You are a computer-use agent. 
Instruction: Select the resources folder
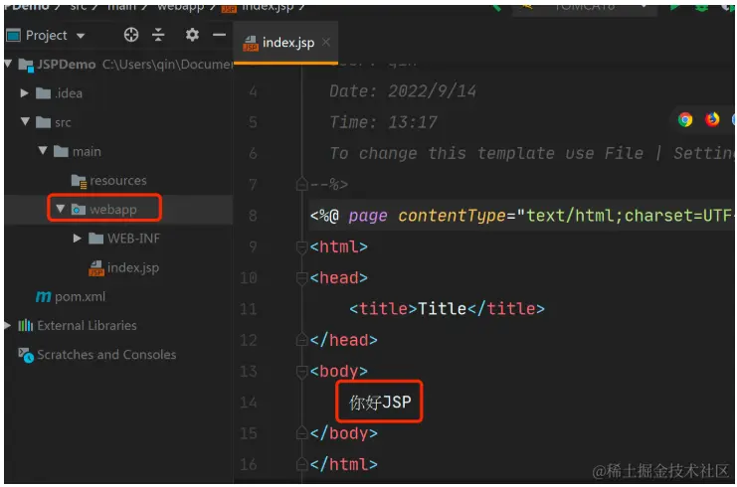[118, 180]
